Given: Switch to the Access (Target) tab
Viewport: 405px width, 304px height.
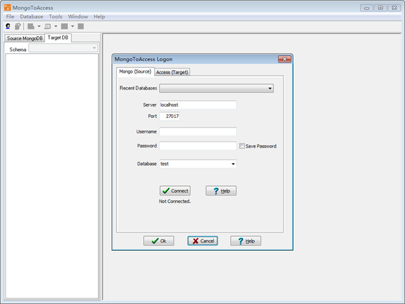Looking at the screenshot, I should (172, 72).
